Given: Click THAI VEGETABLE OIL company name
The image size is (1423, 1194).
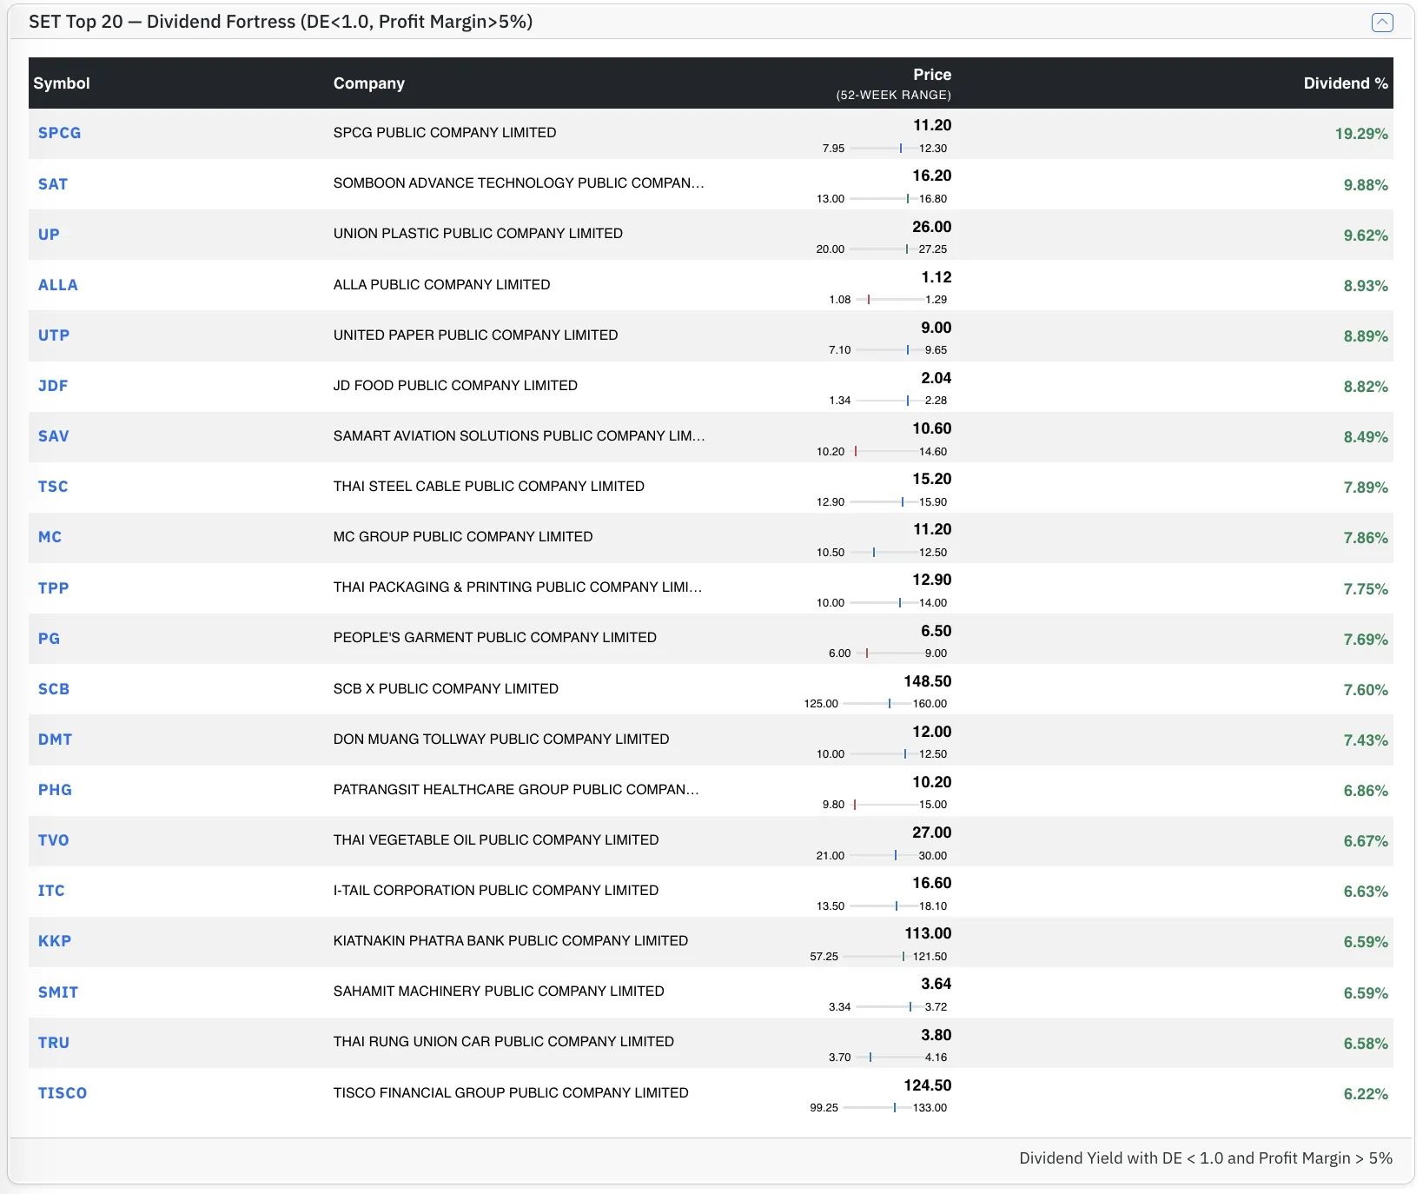Looking at the screenshot, I should (496, 839).
